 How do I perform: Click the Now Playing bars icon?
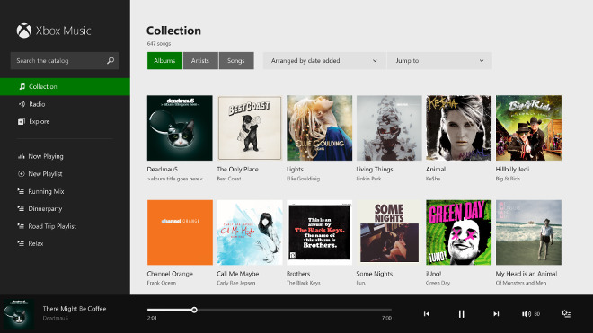pos(22,156)
